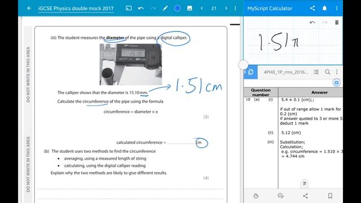361x203 pixels.
Task: Grab the split-screen divider handle
Action: click(x=243, y=65)
